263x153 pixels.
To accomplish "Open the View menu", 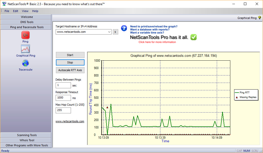I will coord(25,11).
